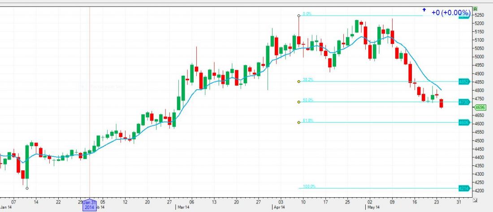Select the Fibonacci 0.0% anchor handle
493x212 pixels.
(298, 16)
